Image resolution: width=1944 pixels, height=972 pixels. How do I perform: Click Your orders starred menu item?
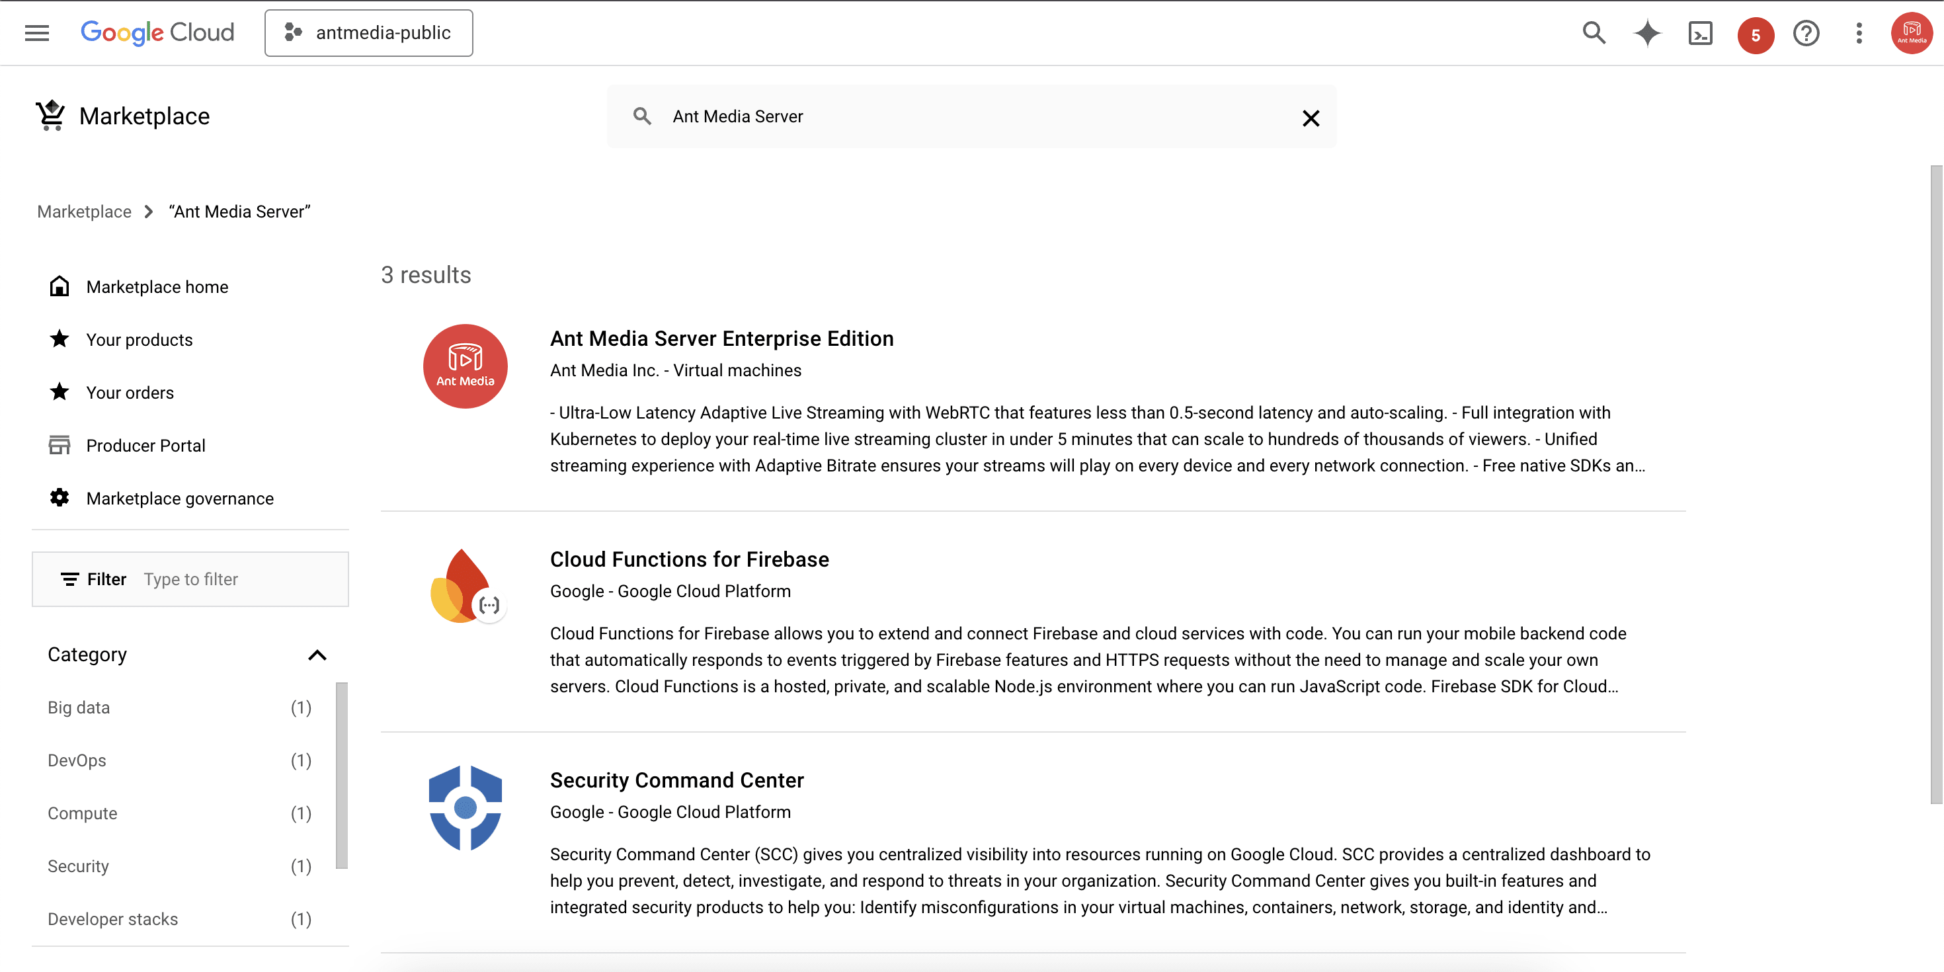point(130,391)
